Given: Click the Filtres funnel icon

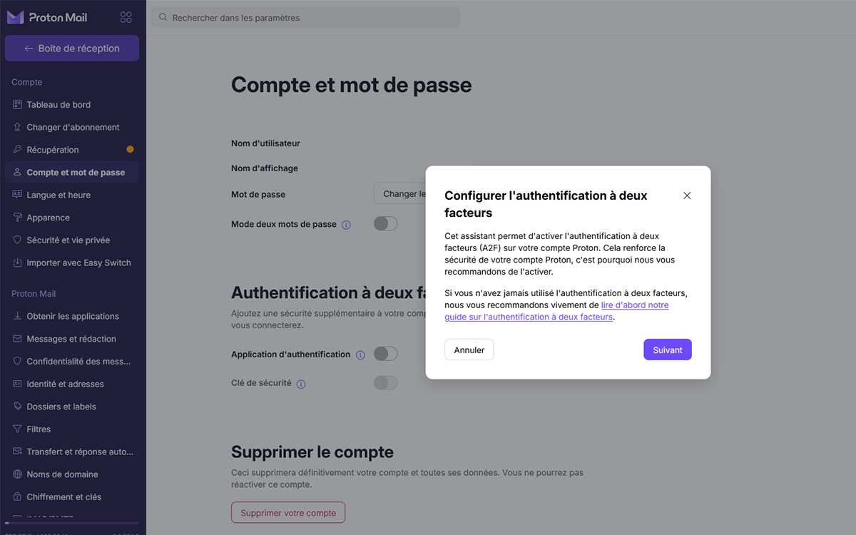Looking at the screenshot, I should pyautogui.click(x=18, y=429).
